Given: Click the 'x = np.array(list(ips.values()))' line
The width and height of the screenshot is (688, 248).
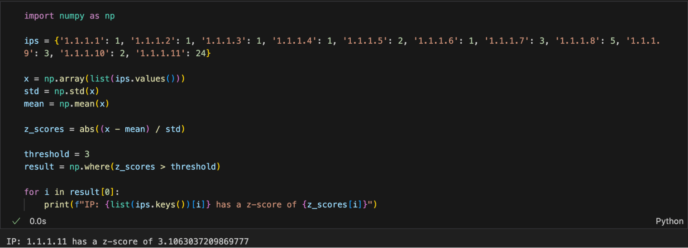Looking at the screenshot, I should 105,79.
